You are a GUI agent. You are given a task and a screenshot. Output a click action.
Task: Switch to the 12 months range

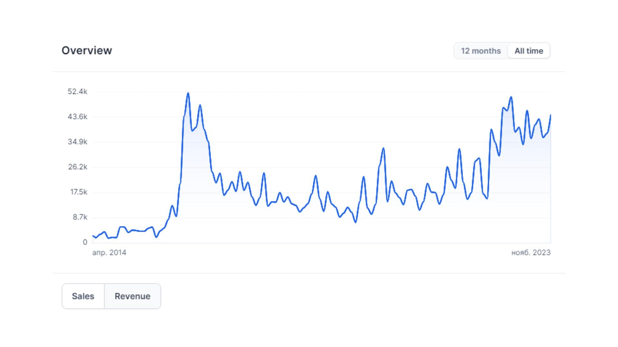click(481, 51)
